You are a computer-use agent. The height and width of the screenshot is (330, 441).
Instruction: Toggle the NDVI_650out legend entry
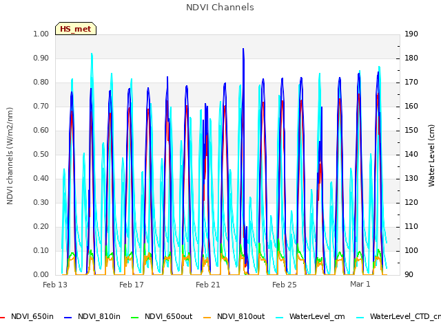pos(162,316)
